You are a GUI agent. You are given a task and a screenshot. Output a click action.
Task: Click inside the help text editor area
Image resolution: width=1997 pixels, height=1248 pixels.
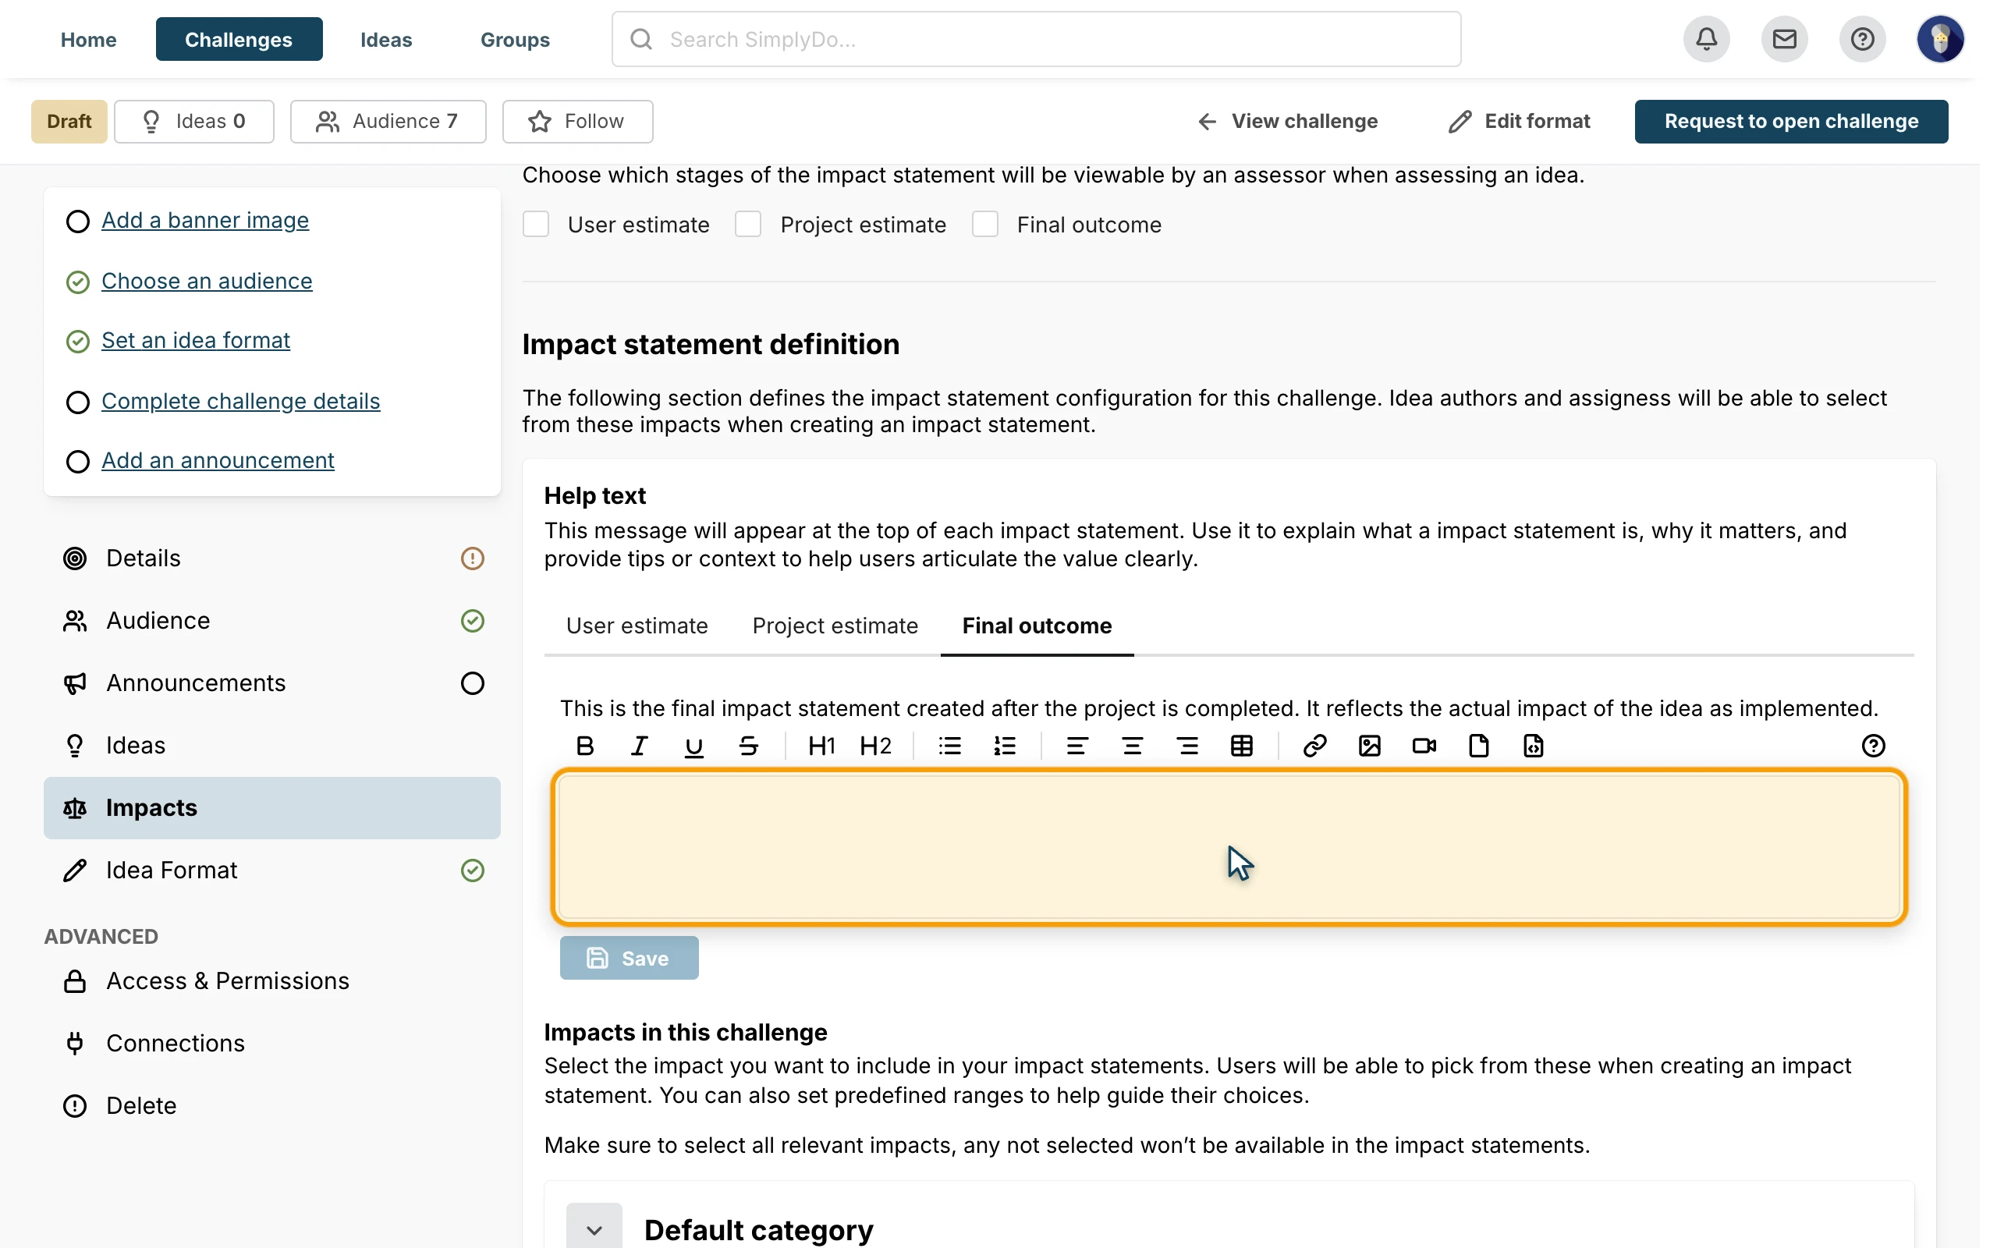tap(1229, 848)
